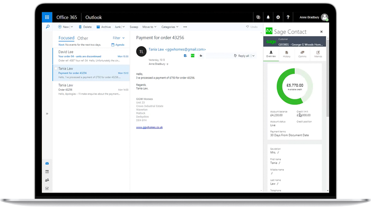Image resolution: width=371 pixels, height=209 pixels.
Task: Click the available credit donut chart
Action: [295, 86]
